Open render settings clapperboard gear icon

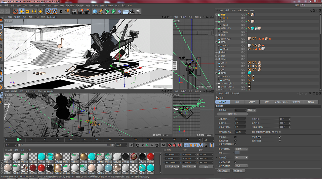pyautogui.click(x=87, y=11)
